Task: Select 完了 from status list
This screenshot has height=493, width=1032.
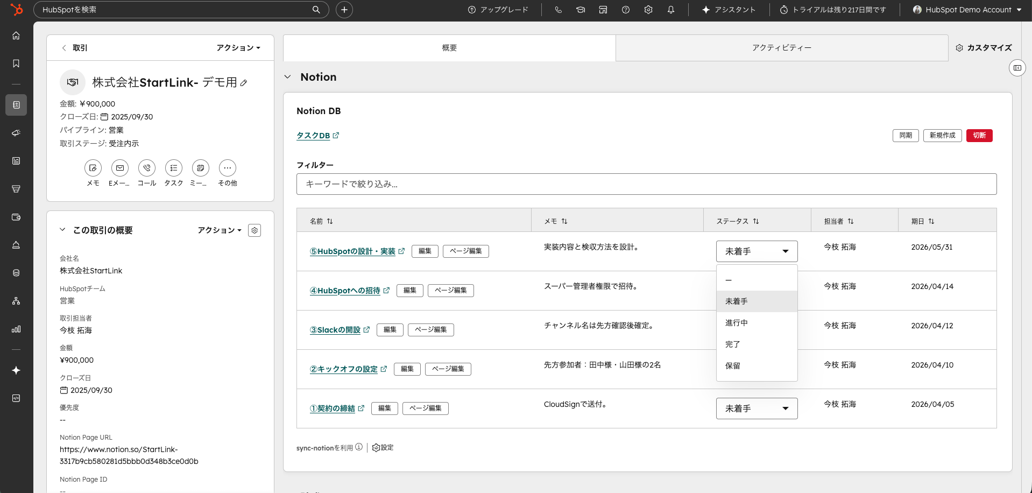Action: tap(757, 344)
